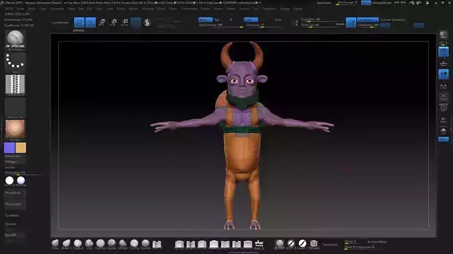Viewport: 453px width, 254px height.
Task: Select the ClayBuildup brush
Action: (x=78, y=244)
